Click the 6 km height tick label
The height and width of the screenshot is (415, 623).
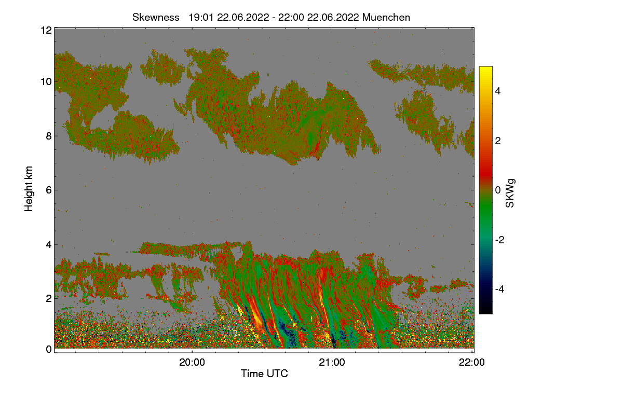(49, 190)
